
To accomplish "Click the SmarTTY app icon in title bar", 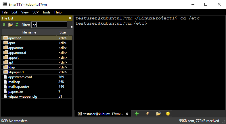I will (x=5, y=4).
